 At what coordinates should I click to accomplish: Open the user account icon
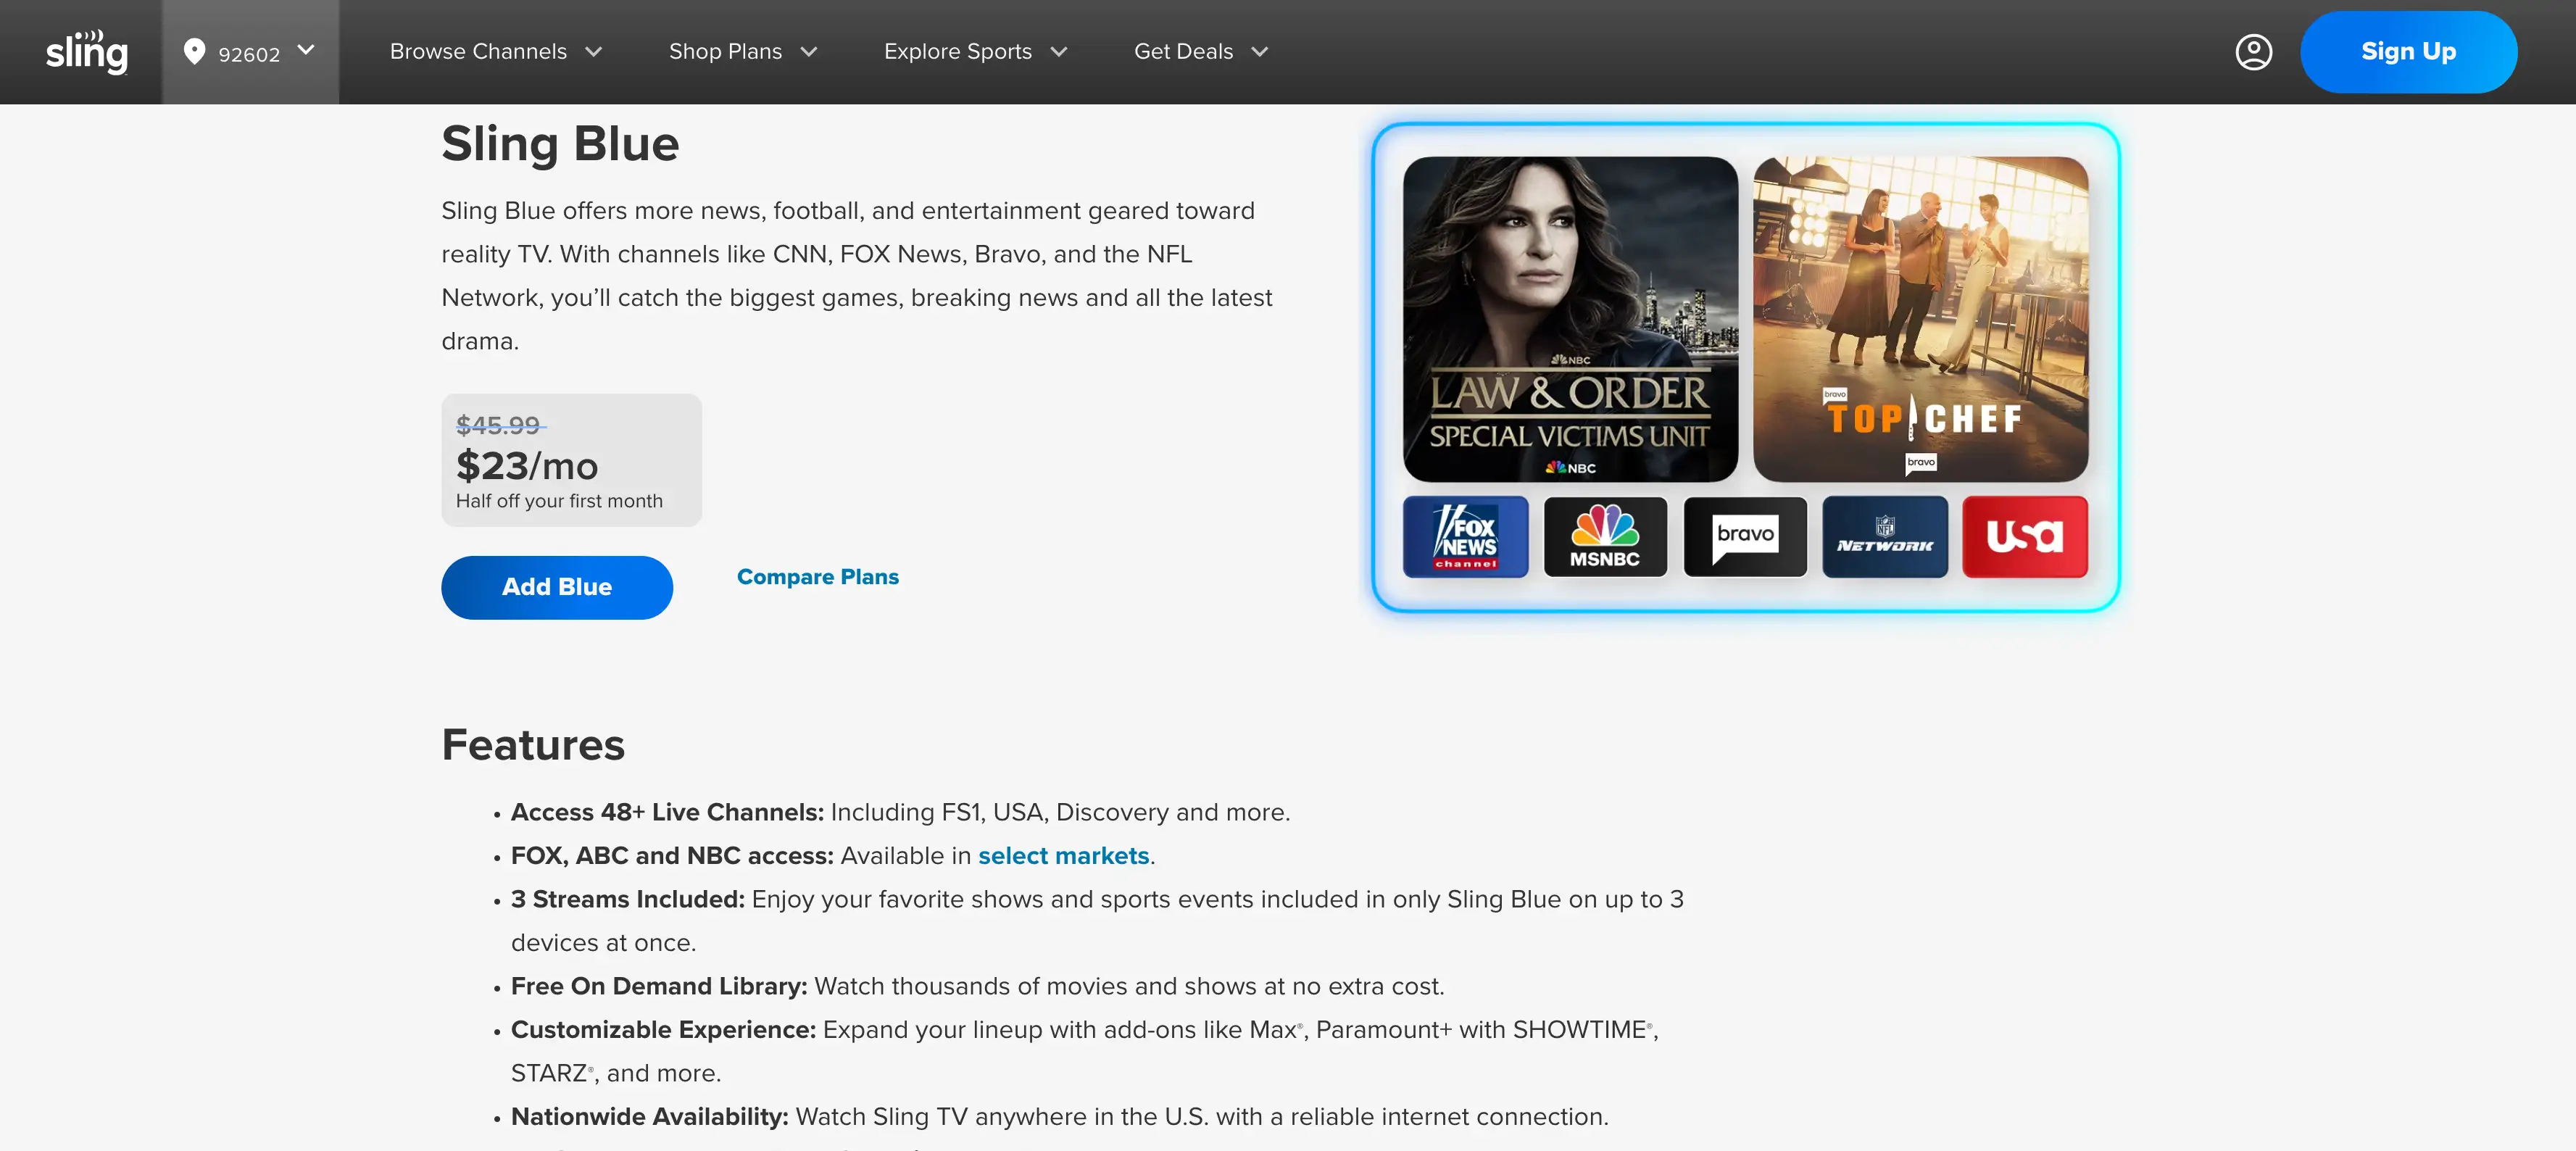[x=2253, y=52]
